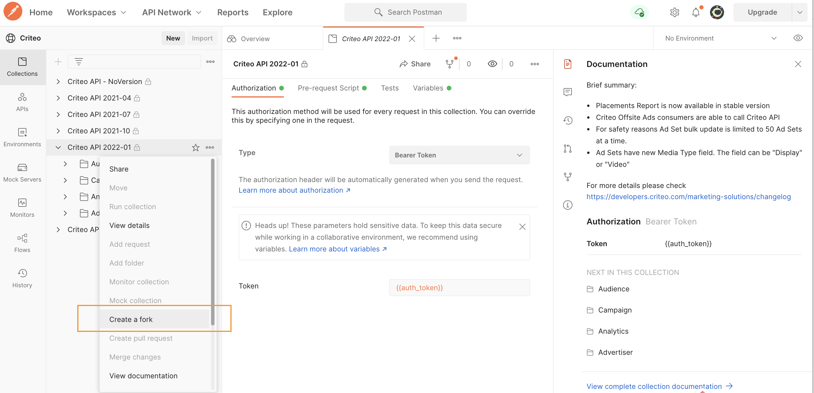
Task: Open Learn more about authorization link
Action: 294,190
